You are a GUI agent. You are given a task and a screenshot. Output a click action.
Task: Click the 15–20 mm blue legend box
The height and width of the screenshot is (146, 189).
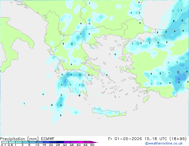(46, 142)
